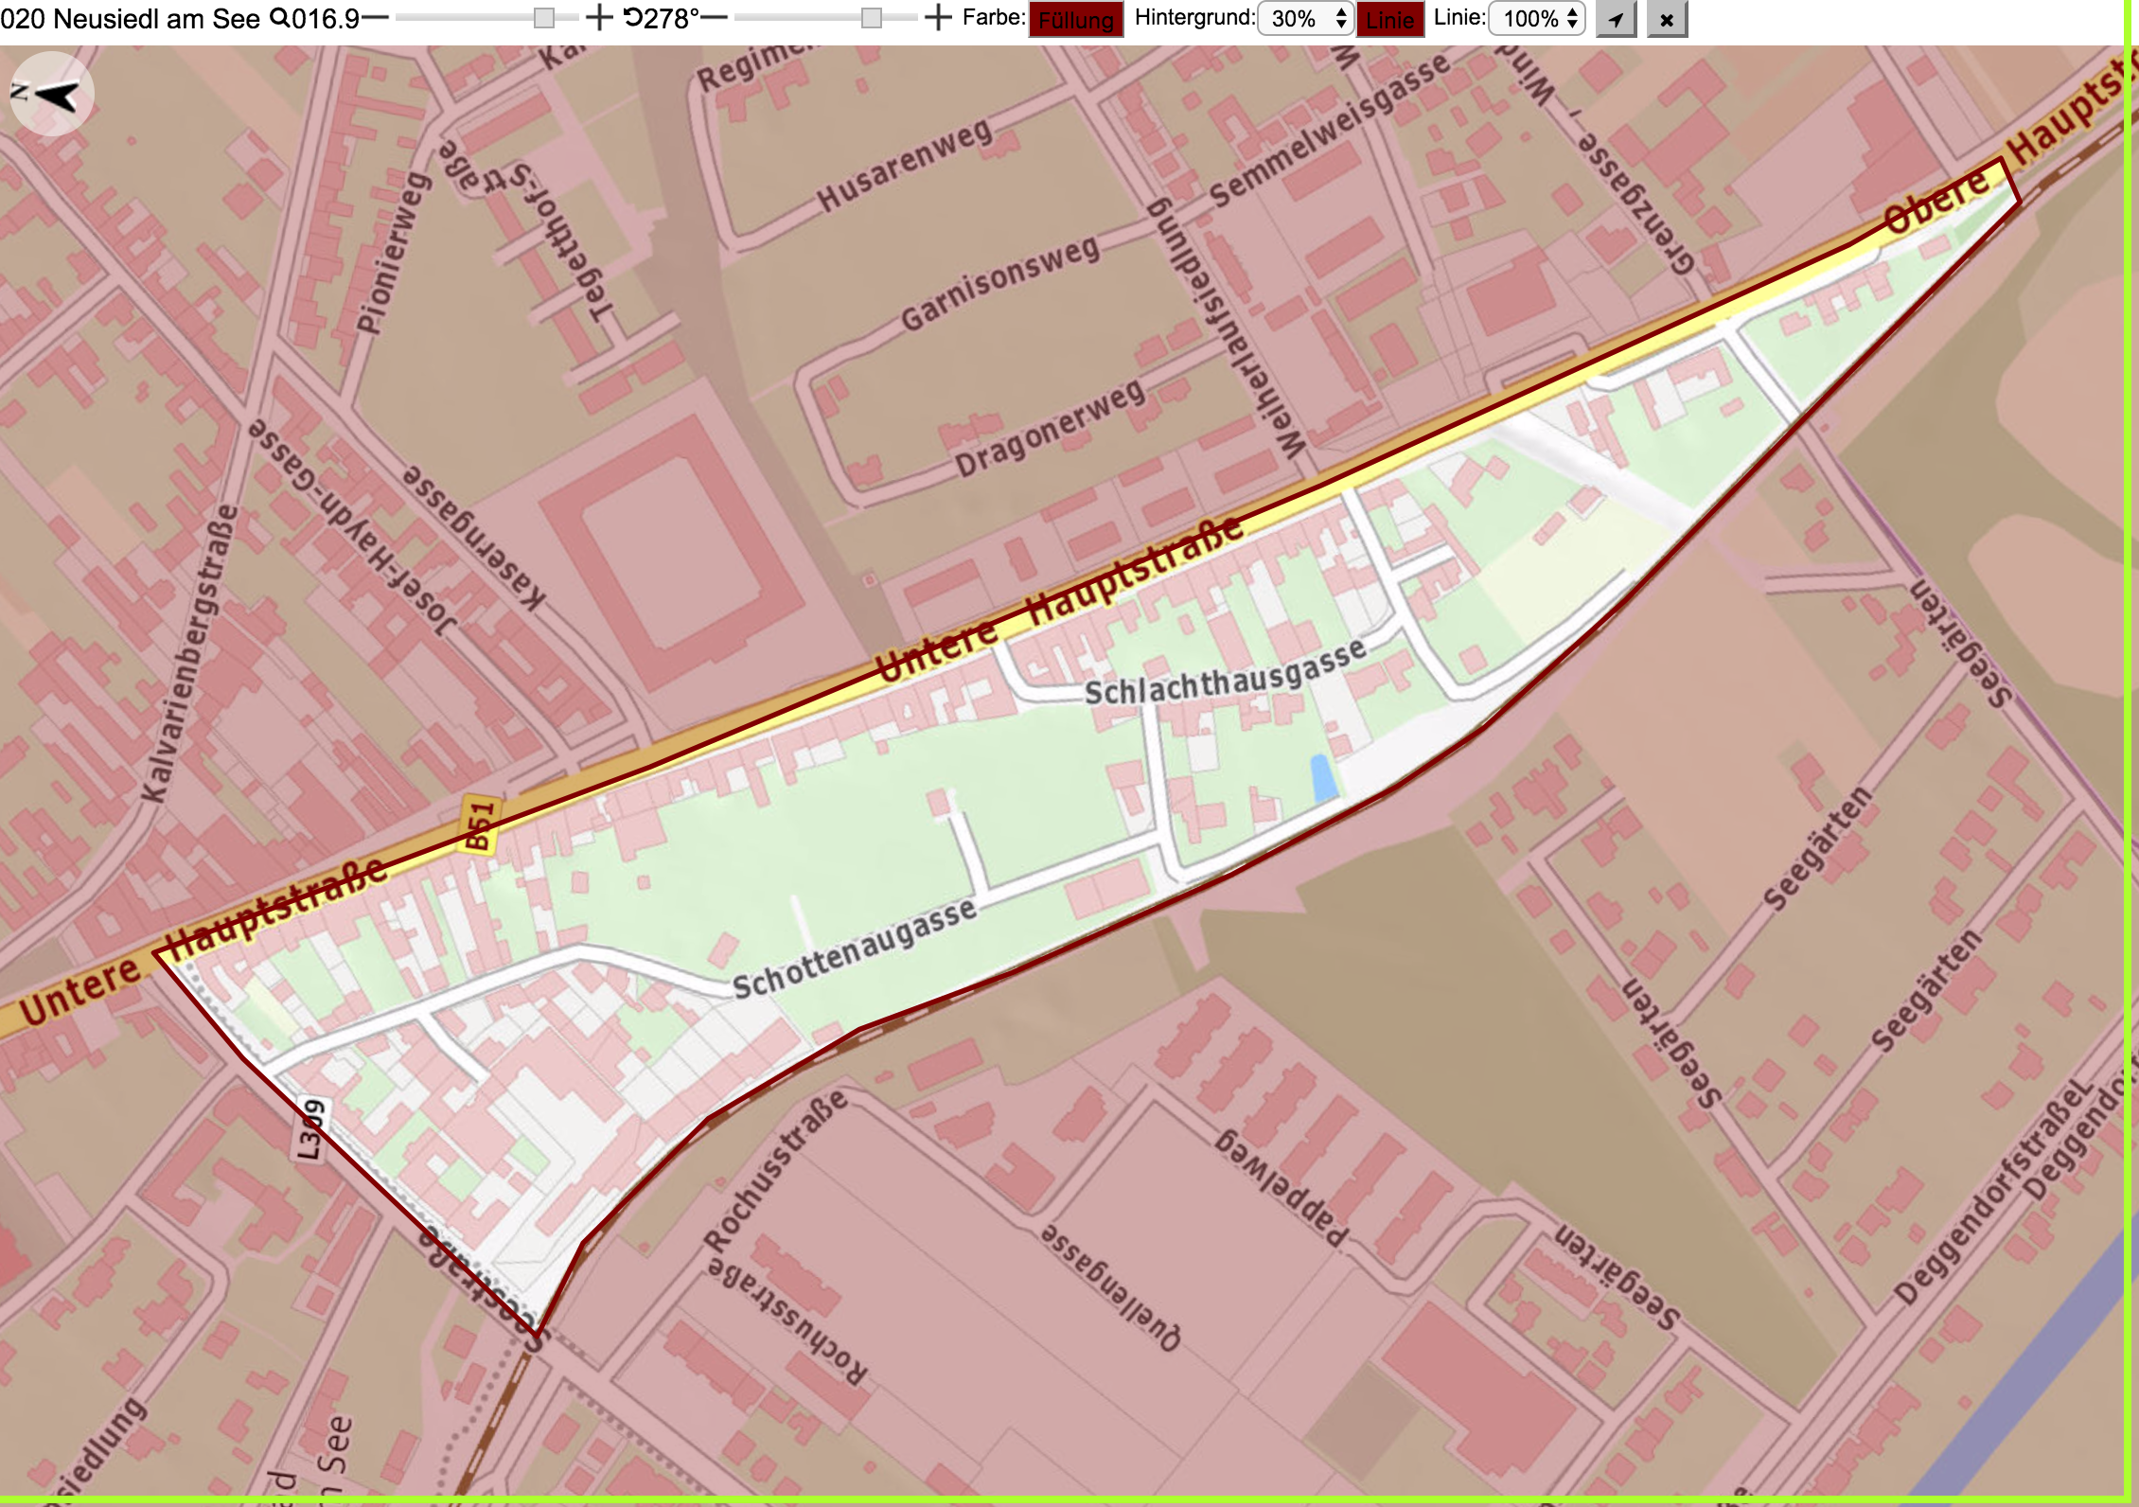Open the Hintergrund 30% dropdown

click(1306, 19)
